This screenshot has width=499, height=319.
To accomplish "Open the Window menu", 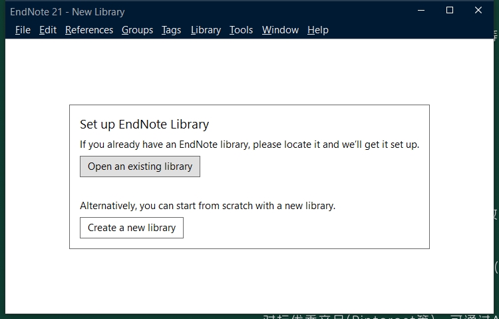I will click(280, 30).
